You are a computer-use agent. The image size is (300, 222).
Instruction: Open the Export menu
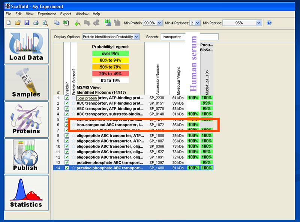click(66, 14)
